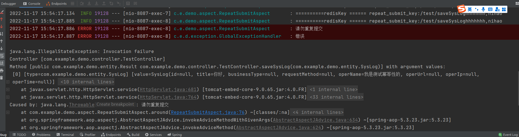
Task: Click the Clear All trash icon
Action: 2,78
